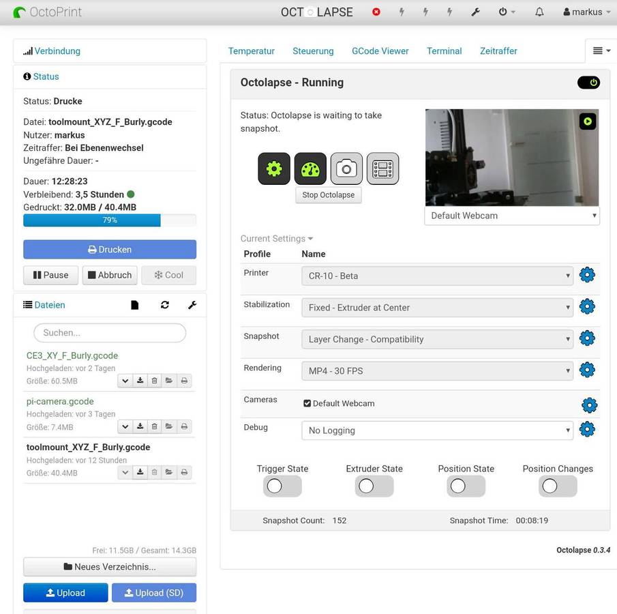Open the Printer profile dropdown CR-10 - Beta

437,276
